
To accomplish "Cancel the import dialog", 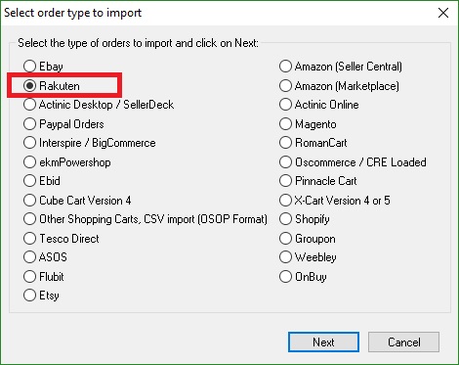I will click(403, 342).
